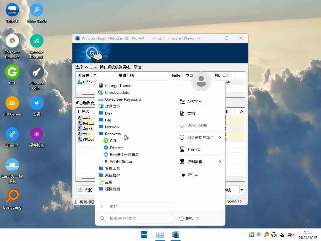Click 简体 input method indicator
Image resolution: width=321 pixels, height=241 pixels.
[x=291, y=235]
